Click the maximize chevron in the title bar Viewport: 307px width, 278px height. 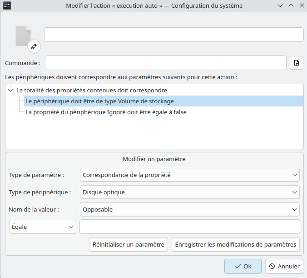(291, 6)
